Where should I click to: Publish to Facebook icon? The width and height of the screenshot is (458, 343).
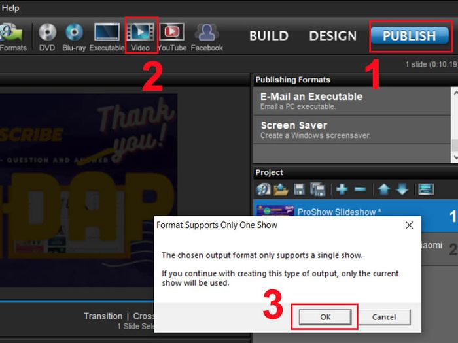click(207, 37)
